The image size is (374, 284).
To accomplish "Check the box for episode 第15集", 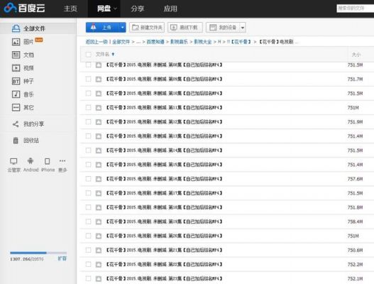I will pyautogui.click(x=89, y=165).
